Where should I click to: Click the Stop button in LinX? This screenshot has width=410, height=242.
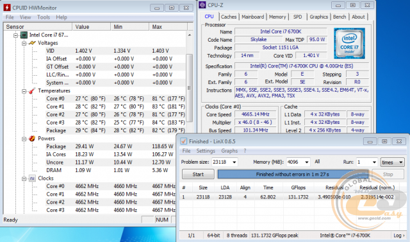388,175
